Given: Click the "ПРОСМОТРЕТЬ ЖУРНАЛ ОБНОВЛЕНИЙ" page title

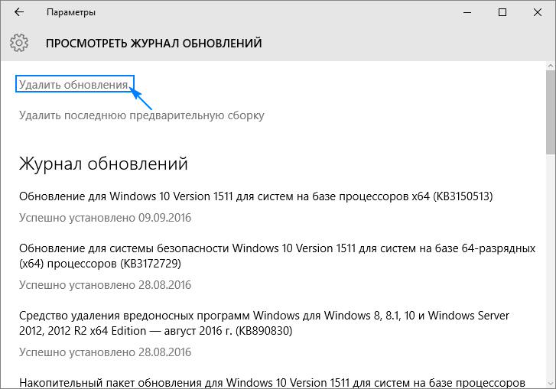Looking at the screenshot, I should click(x=154, y=44).
